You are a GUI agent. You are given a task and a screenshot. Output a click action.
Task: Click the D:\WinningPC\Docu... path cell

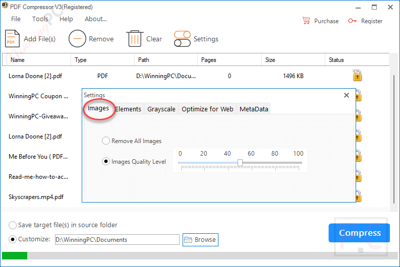pyautogui.click(x=166, y=76)
